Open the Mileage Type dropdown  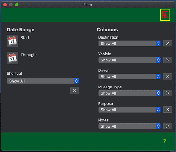[129, 93]
